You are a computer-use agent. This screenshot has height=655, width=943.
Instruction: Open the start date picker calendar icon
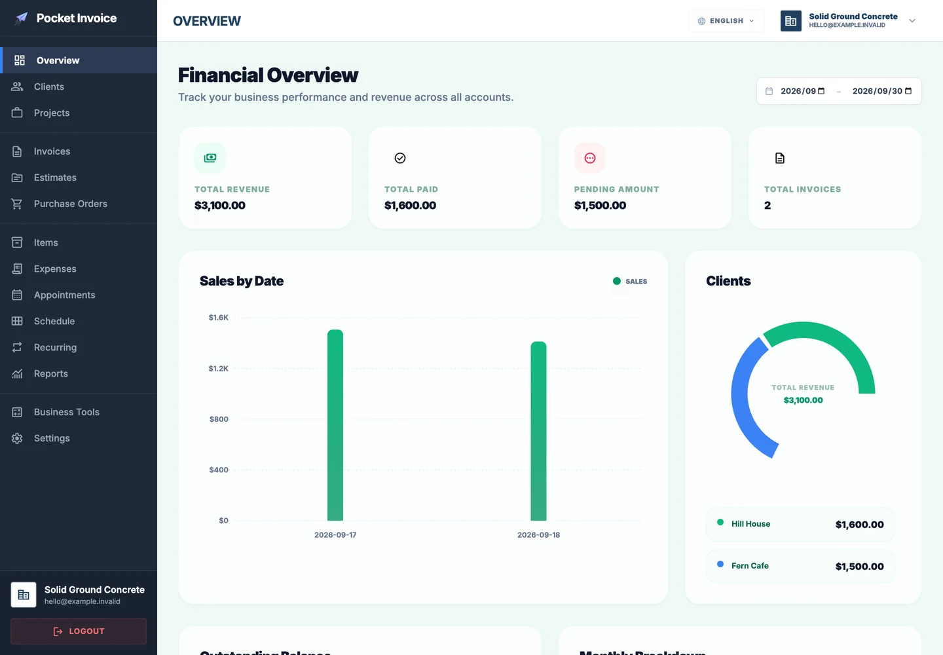821,91
